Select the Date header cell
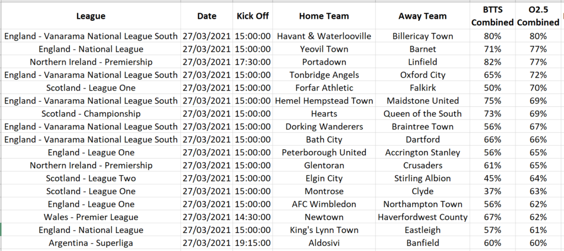 [x=207, y=16]
